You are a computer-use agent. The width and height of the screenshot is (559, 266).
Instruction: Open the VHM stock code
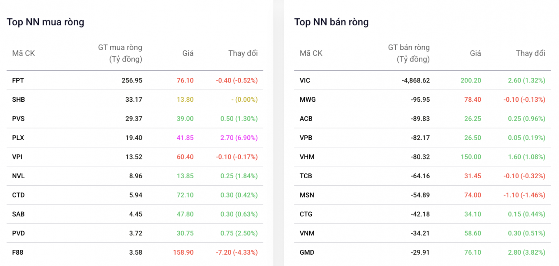(307, 157)
